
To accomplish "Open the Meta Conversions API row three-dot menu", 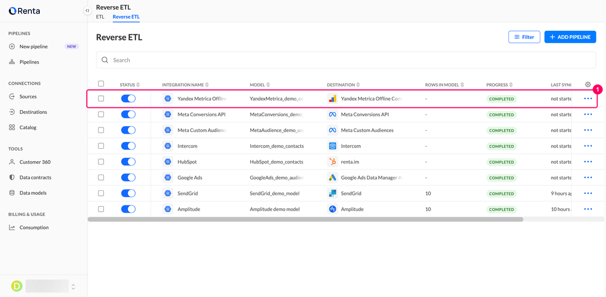I will tap(588, 115).
